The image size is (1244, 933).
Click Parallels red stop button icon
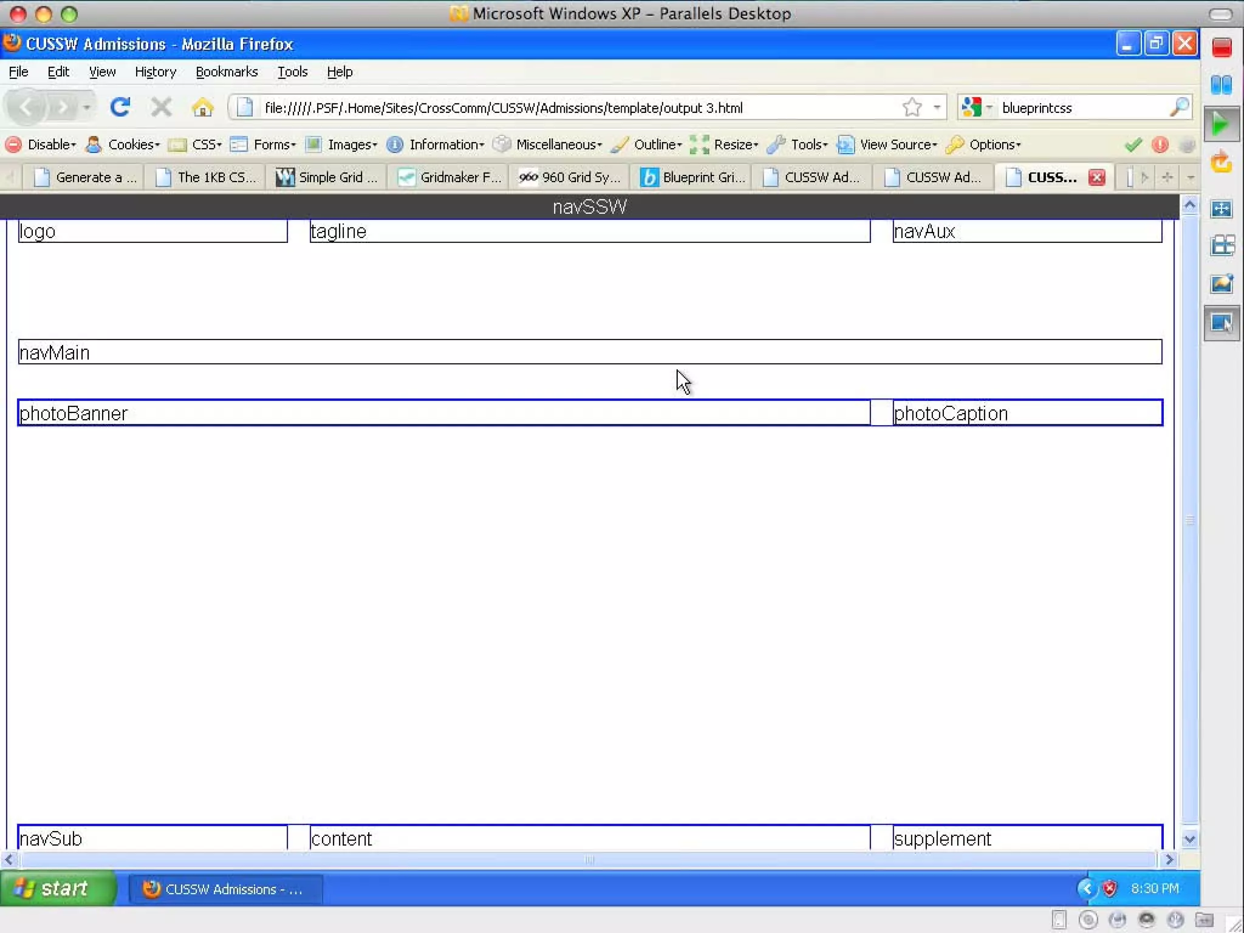(1222, 47)
